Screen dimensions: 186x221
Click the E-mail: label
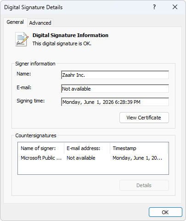pos(24,87)
